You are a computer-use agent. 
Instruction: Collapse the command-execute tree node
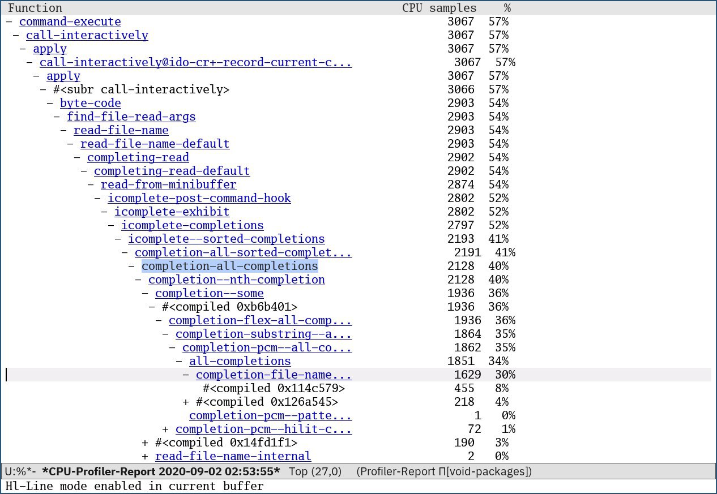pos(9,22)
